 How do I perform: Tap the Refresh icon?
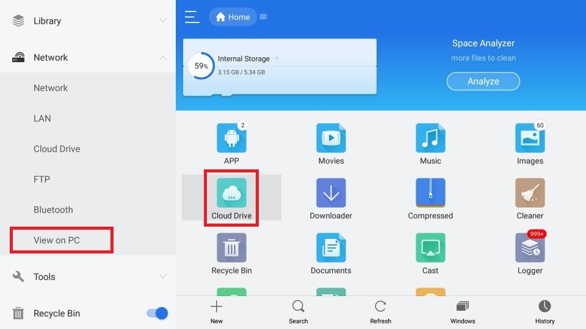point(380,306)
